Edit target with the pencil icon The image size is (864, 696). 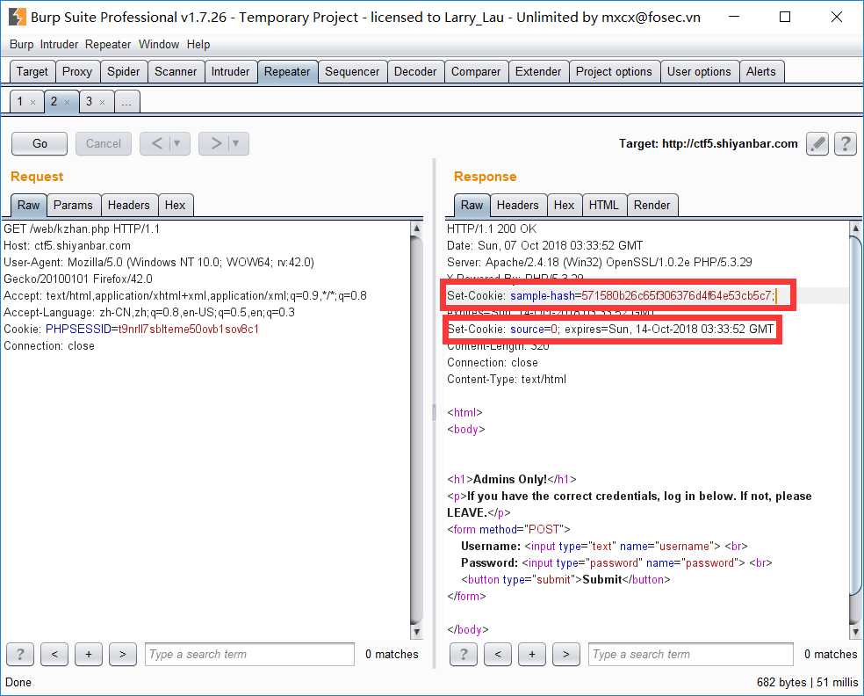click(817, 144)
